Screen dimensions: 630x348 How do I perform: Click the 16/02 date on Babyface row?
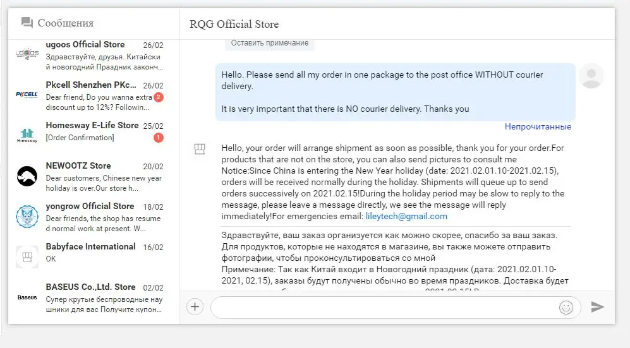point(153,247)
